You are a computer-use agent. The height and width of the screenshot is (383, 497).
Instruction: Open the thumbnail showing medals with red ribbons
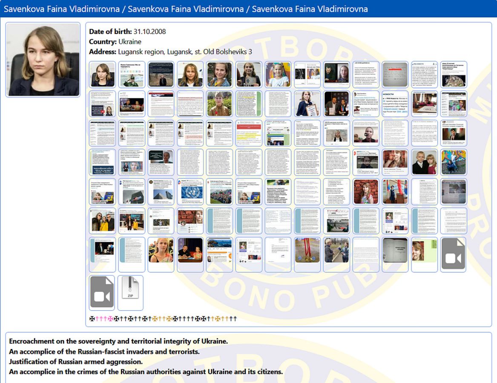(x=307, y=254)
